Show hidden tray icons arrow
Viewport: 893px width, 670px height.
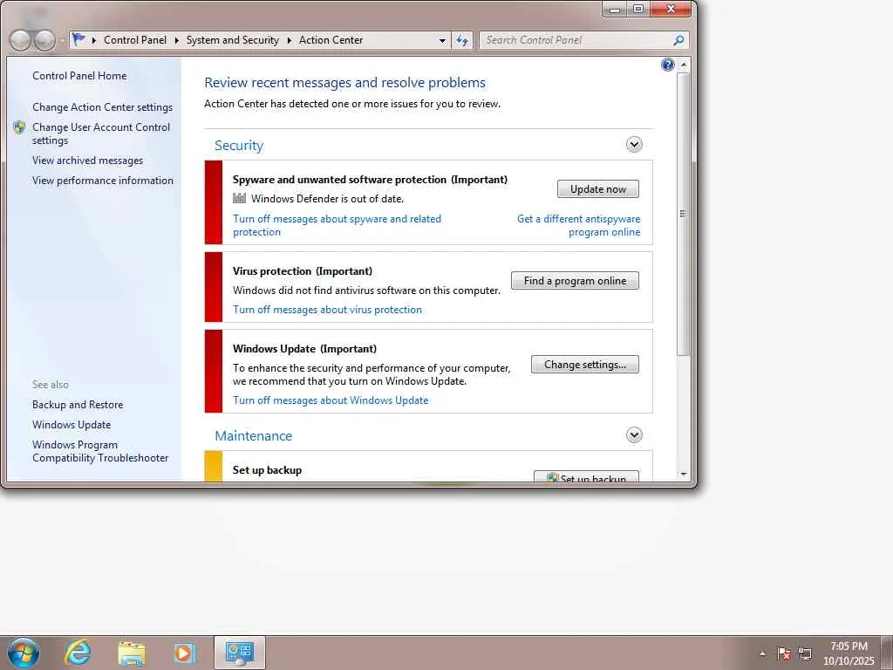762,653
